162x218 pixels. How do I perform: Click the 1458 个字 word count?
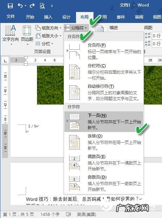coord(50,214)
